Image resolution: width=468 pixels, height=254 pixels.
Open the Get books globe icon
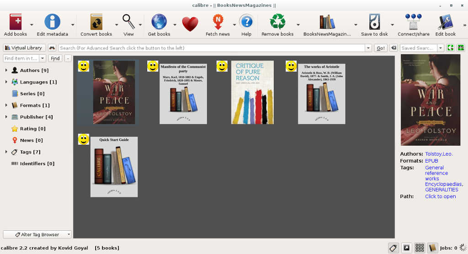click(x=159, y=22)
